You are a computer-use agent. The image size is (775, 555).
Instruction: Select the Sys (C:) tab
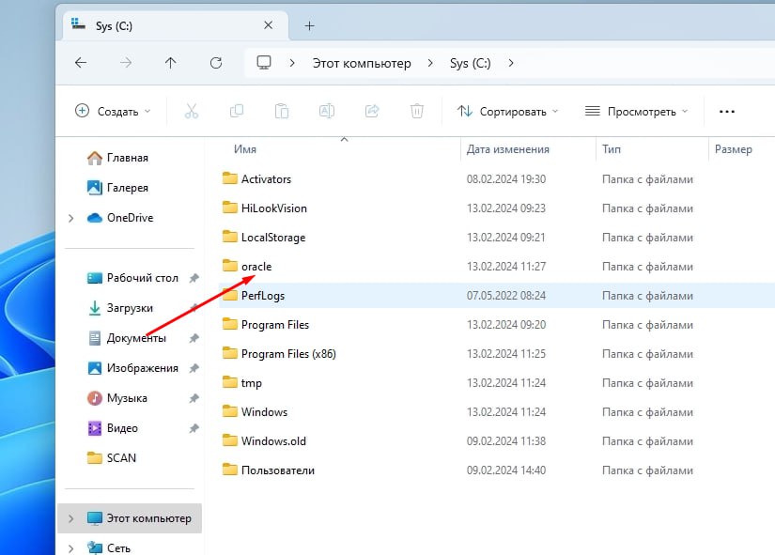(x=176, y=25)
